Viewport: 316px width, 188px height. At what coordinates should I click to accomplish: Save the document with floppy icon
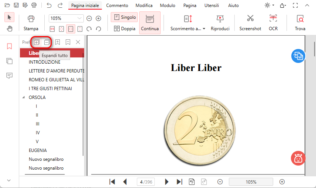click(16, 5)
